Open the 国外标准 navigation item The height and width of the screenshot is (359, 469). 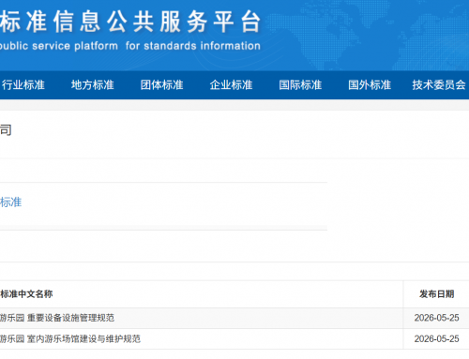370,85
